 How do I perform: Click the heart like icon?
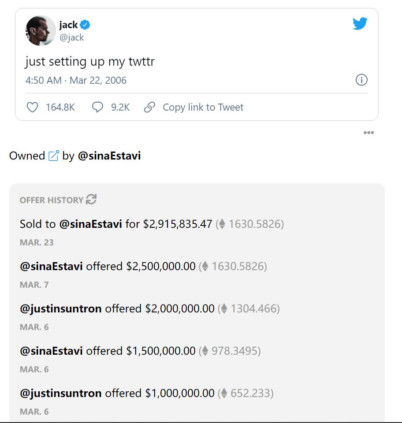[x=33, y=107]
